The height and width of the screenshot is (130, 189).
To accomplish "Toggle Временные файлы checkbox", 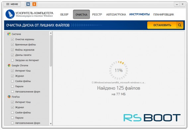I will (x=12, y=44).
